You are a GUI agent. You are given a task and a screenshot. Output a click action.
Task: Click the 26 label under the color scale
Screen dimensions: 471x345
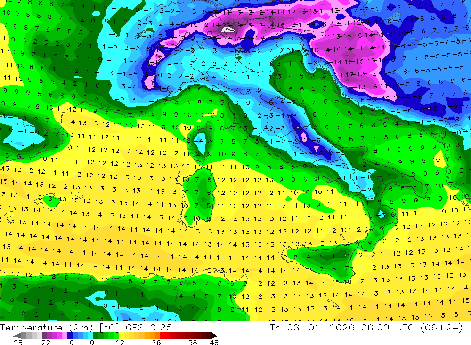coord(156,342)
